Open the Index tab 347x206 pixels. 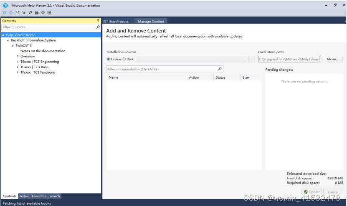(x=24, y=196)
